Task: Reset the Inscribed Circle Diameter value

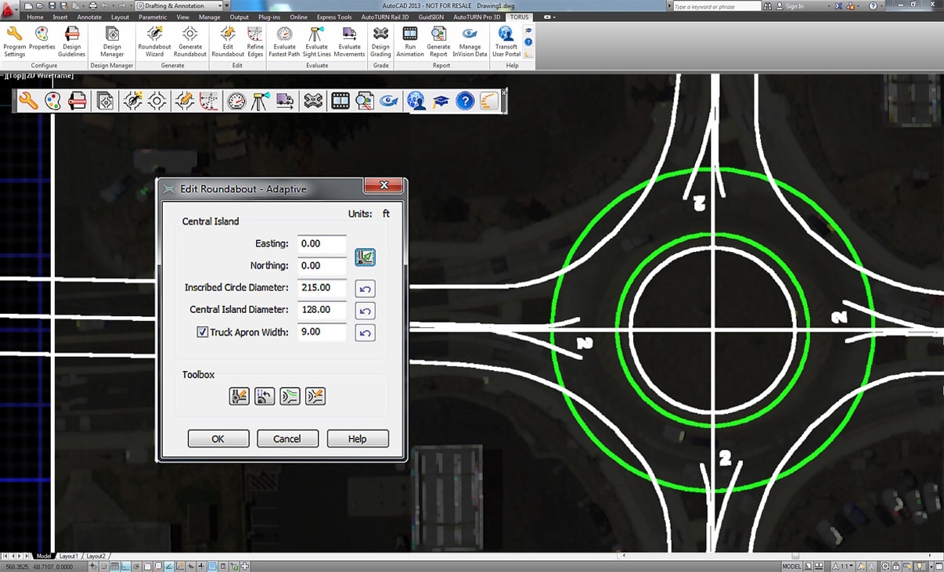Action: coord(365,289)
